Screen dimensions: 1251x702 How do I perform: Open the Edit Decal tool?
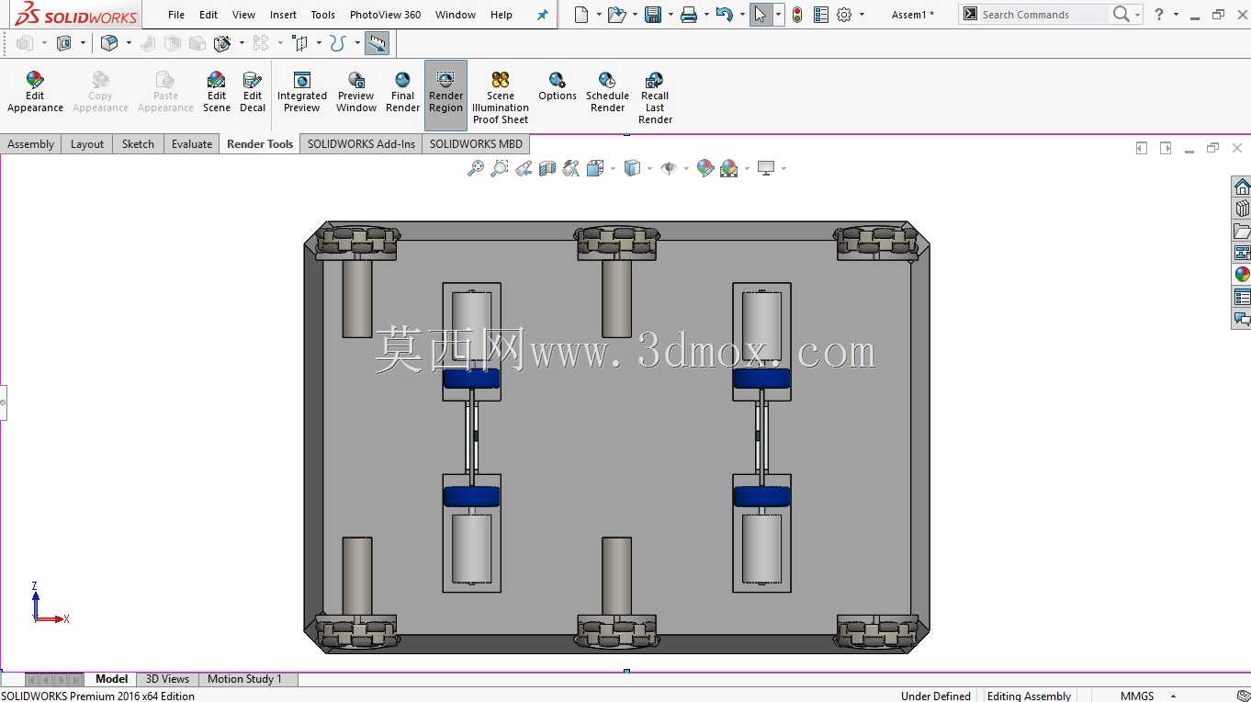click(253, 92)
